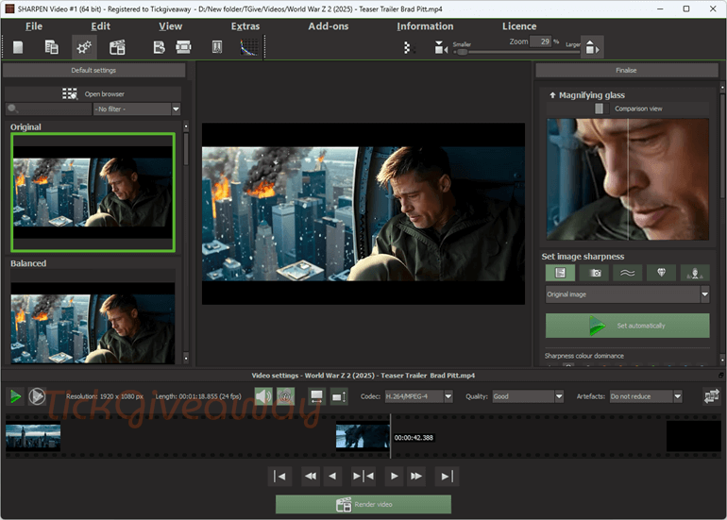
Task: Click the magnifying glass preview image
Action: (x=628, y=179)
